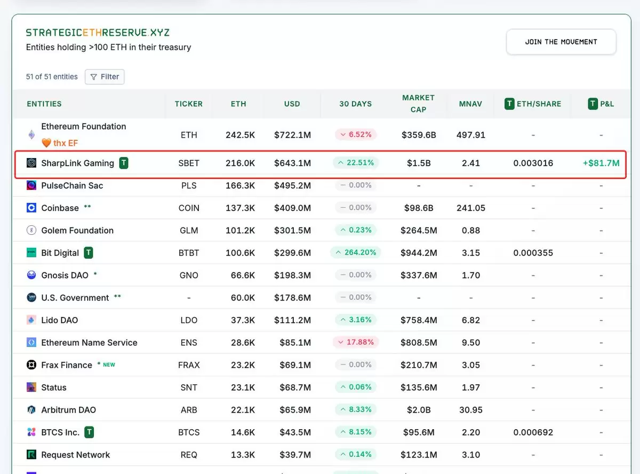The image size is (640, 474).
Task: Click the 0.000692 ETH/share value
Action: (x=533, y=432)
